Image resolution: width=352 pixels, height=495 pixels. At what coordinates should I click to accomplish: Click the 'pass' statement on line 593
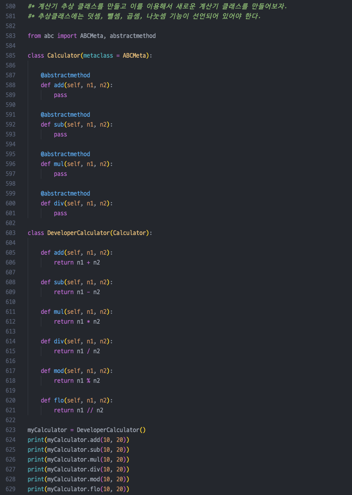(x=60, y=135)
